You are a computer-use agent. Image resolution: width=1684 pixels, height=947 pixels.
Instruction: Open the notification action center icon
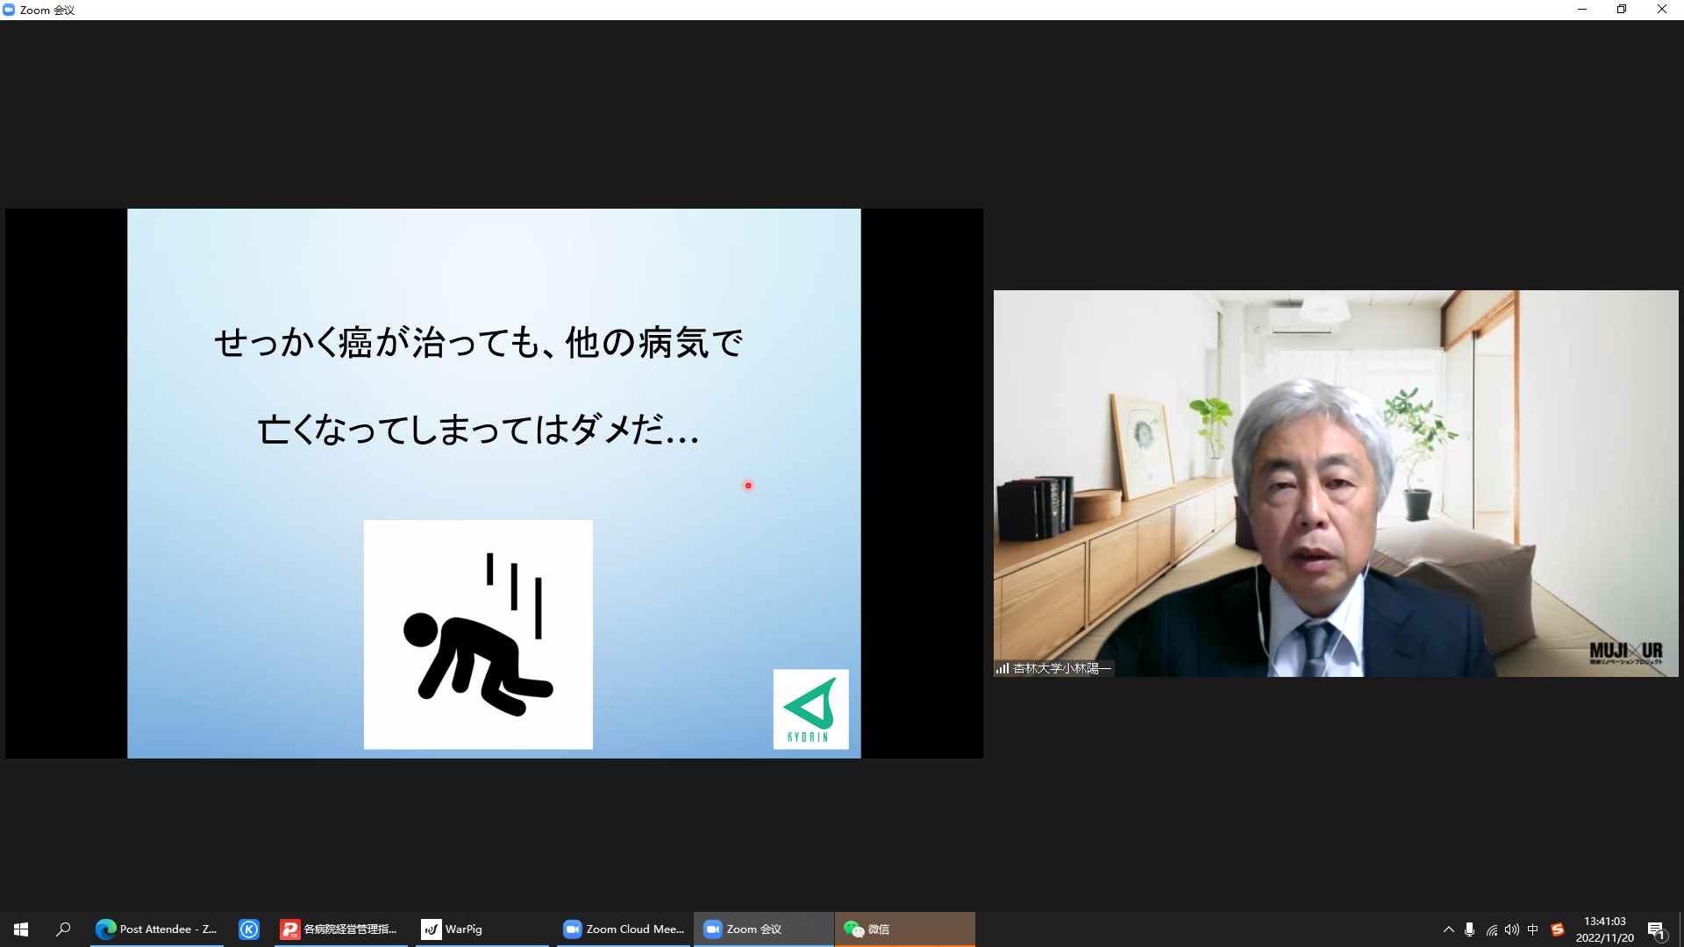1656,929
